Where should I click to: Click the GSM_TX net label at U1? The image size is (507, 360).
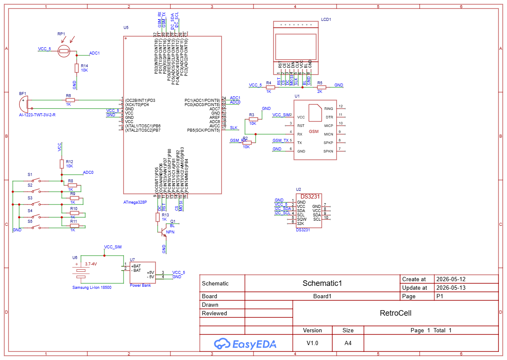[281, 140]
